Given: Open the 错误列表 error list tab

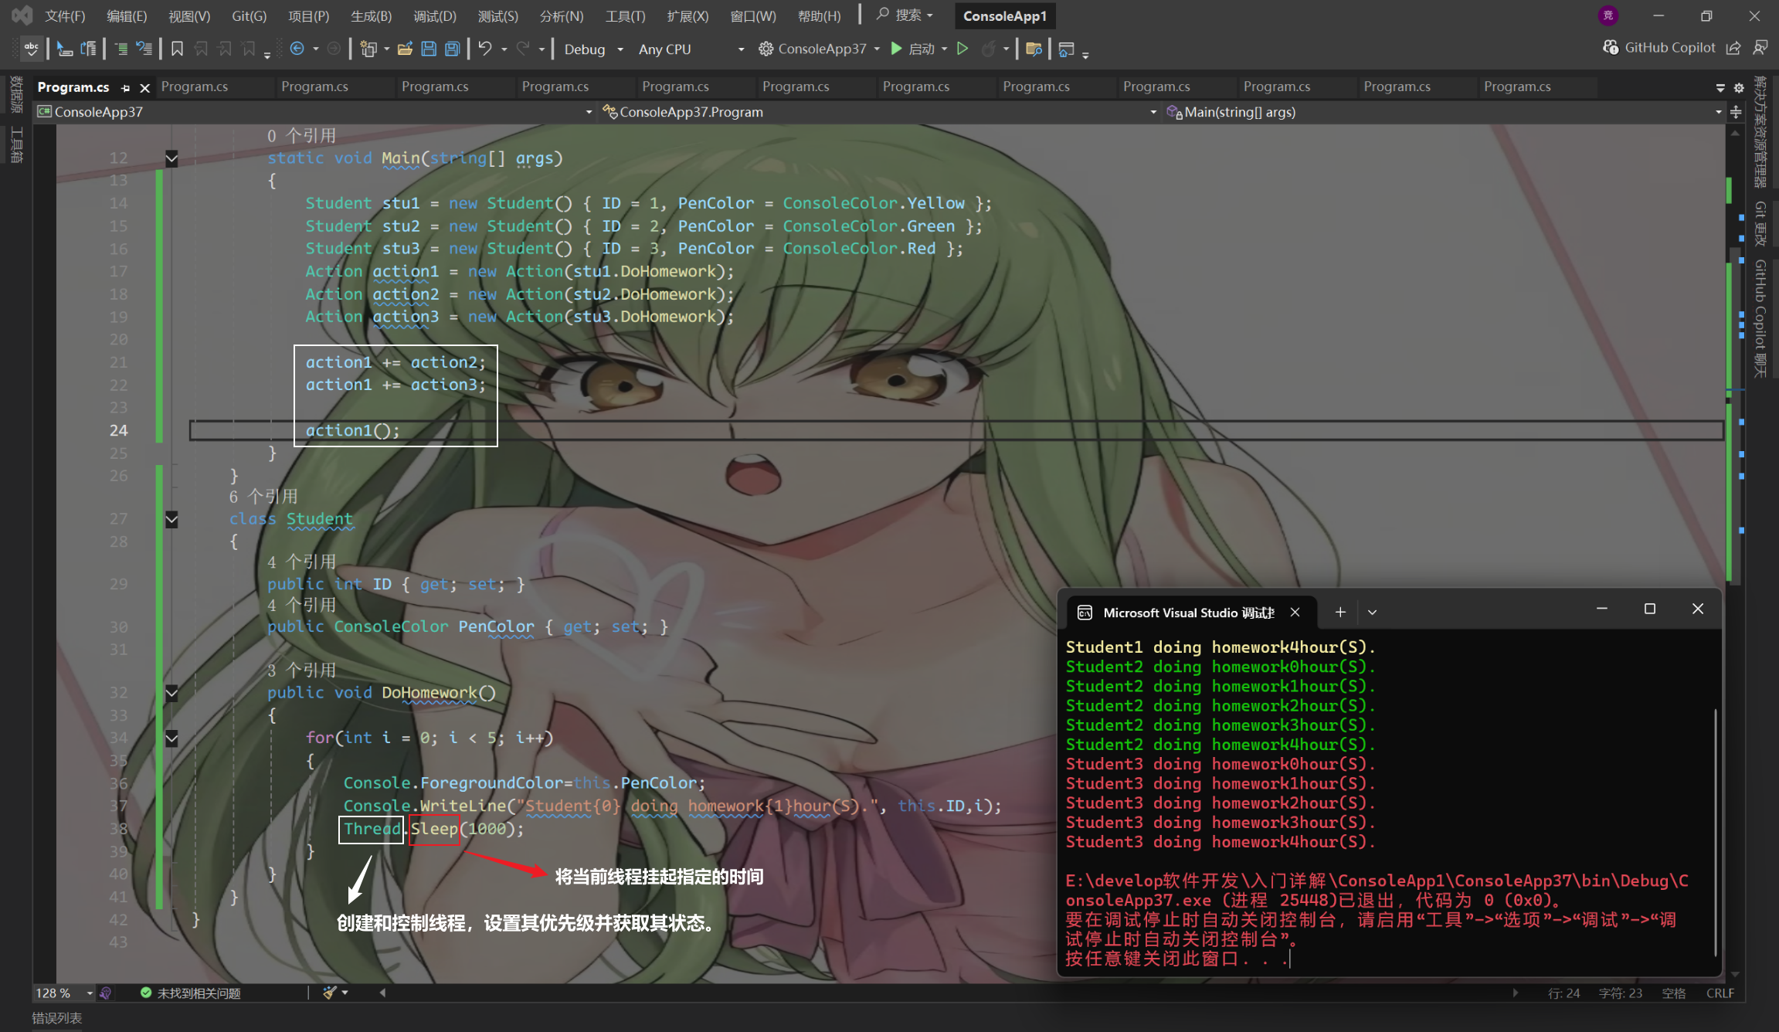Looking at the screenshot, I should (x=57, y=1018).
